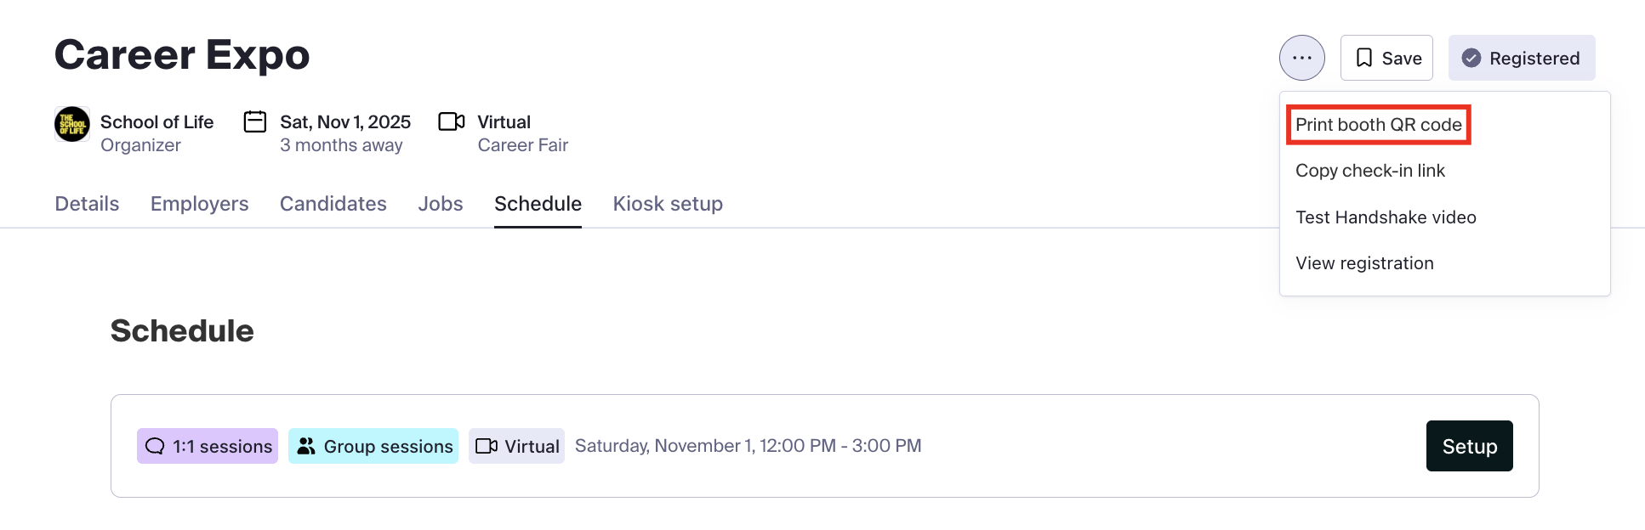Choose Copy check-in link from the menu
The image size is (1645, 530).
click(1369, 171)
